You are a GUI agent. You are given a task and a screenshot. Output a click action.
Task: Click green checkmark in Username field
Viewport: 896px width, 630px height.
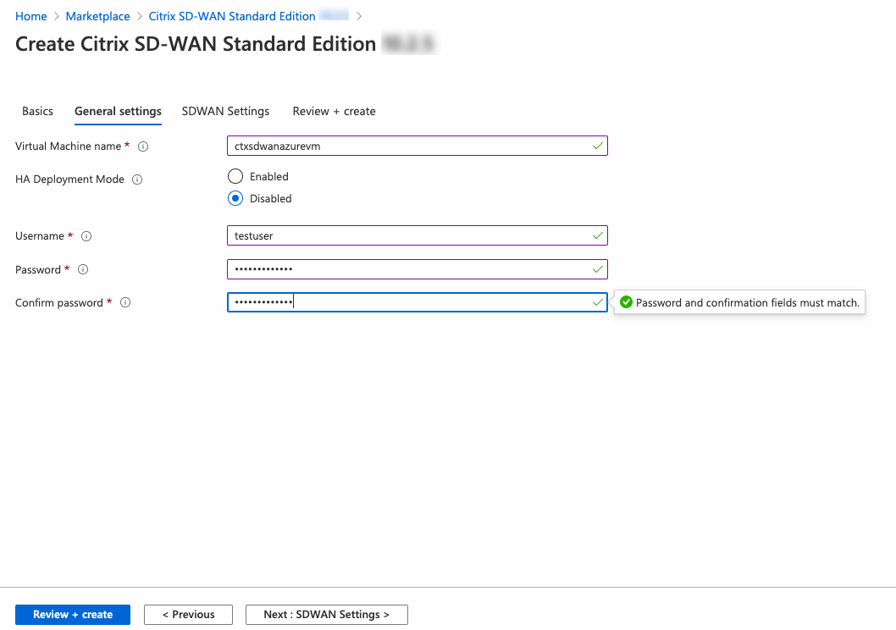coord(598,235)
